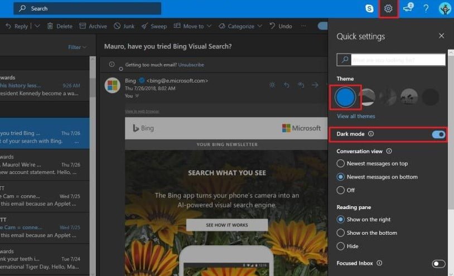454x276 pixels.
Task: Mark the message as Junk
Action: point(124,26)
